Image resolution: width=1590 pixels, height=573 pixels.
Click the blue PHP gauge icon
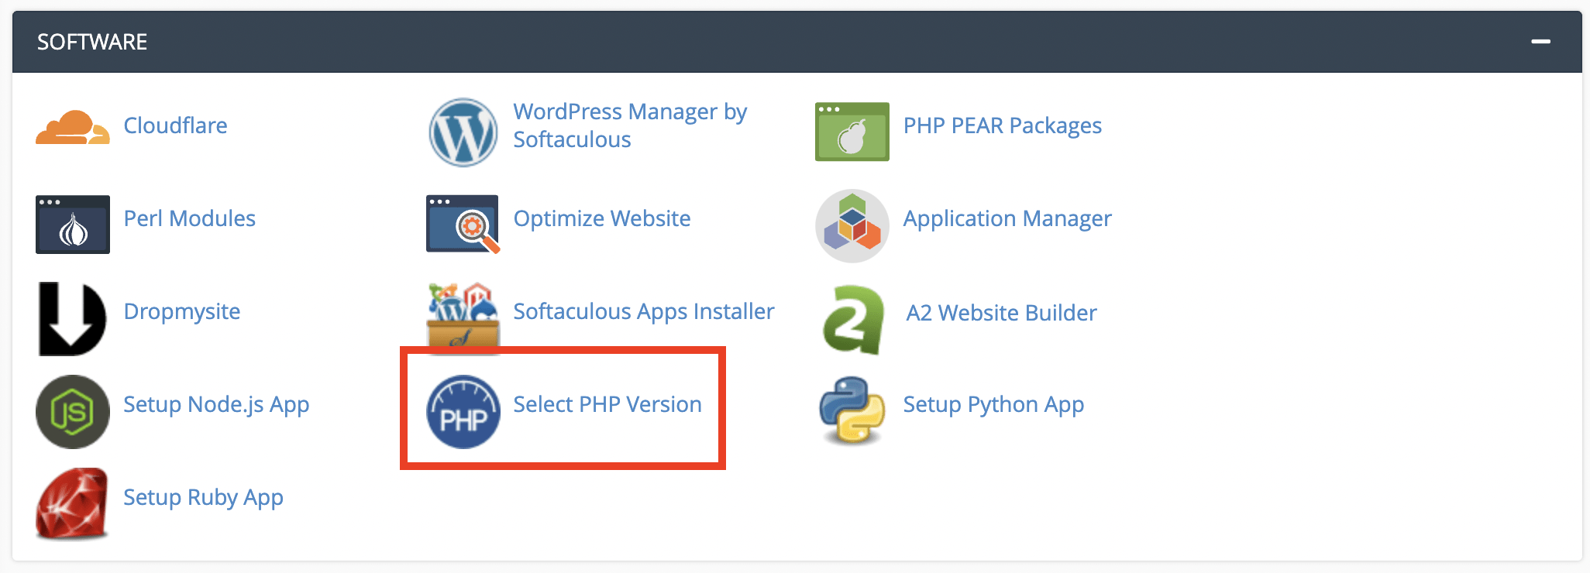[x=463, y=412]
